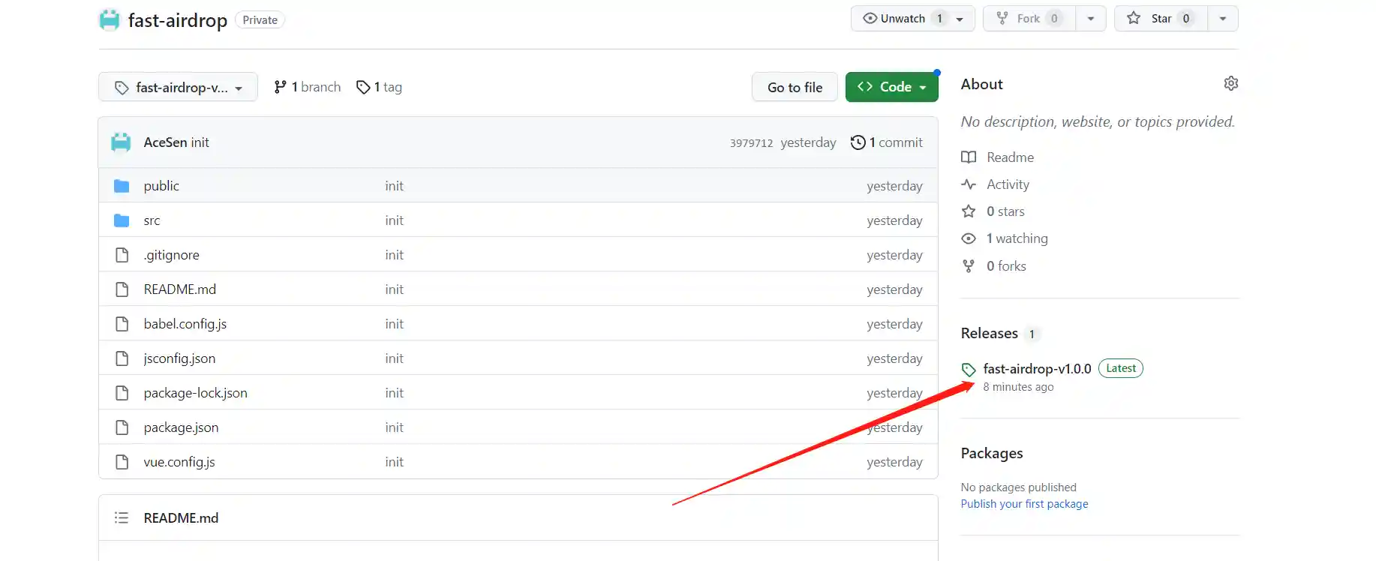Click the branch icon beside 1 branch

(280, 87)
